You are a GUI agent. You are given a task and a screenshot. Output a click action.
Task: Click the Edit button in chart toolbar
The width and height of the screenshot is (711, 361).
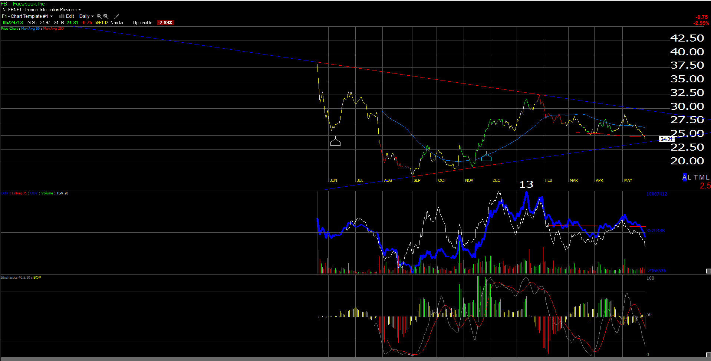(x=70, y=16)
